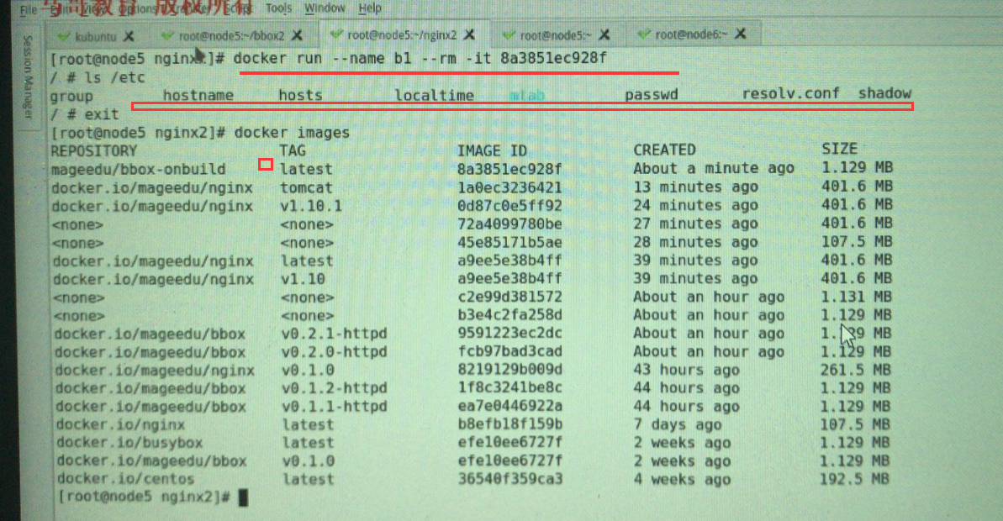Open the Help menu
This screenshot has width=1003, height=521.
370,8
